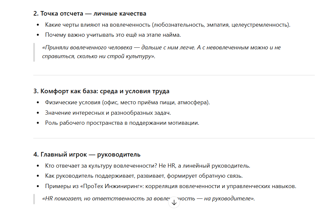Click the phrase "корреляция вовлеченности и управленческих навыков"

[224, 186]
